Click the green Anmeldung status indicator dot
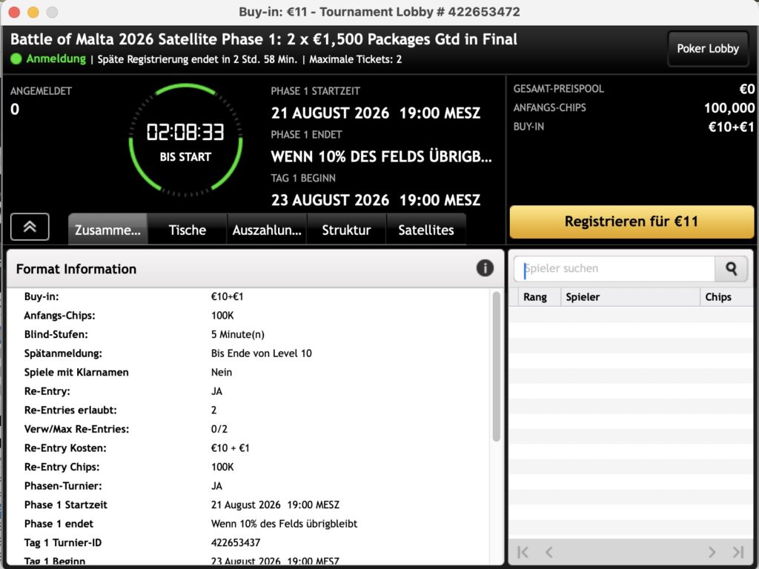 click(16, 59)
